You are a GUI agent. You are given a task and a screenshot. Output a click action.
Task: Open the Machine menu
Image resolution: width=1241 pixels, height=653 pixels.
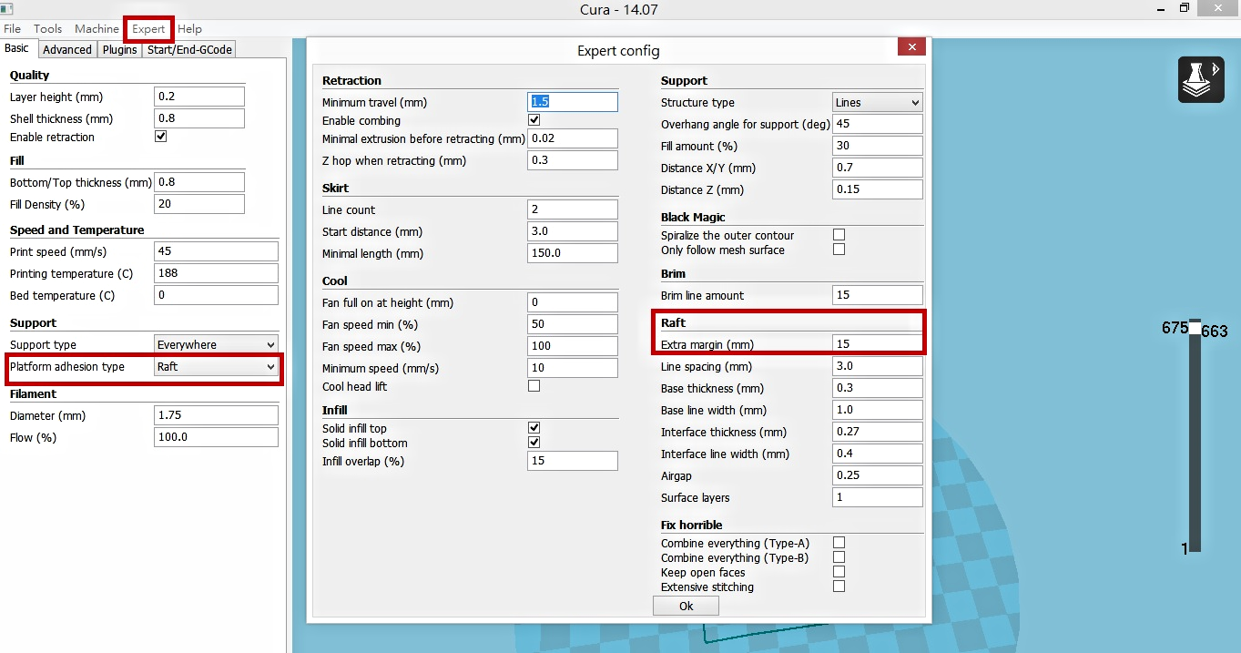(x=97, y=29)
